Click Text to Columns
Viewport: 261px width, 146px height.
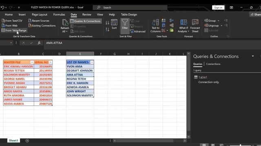[x=155, y=26]
